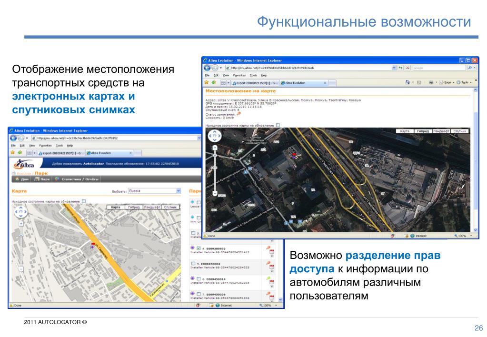This screenshot has height=337, width=487.
Task: Click Forward arrow in street map window
Action: coord(21,138)
